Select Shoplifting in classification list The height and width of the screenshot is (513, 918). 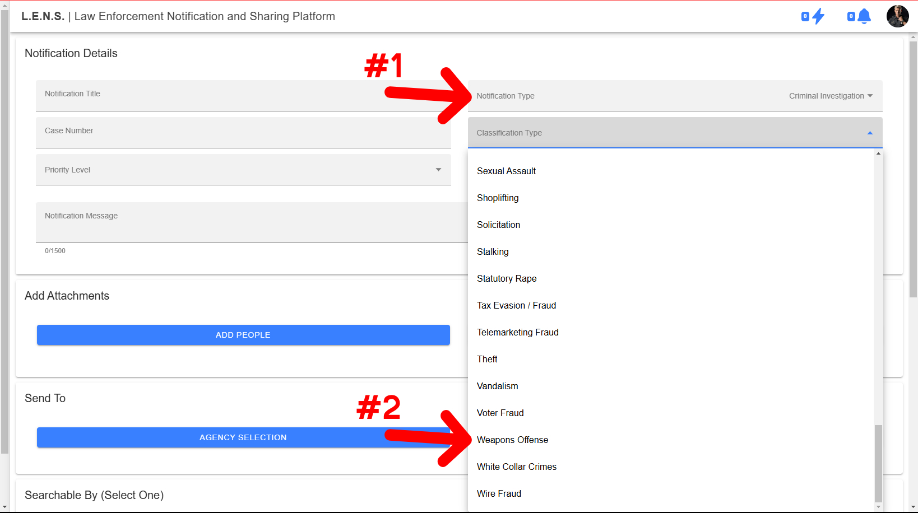click(498, 198)
